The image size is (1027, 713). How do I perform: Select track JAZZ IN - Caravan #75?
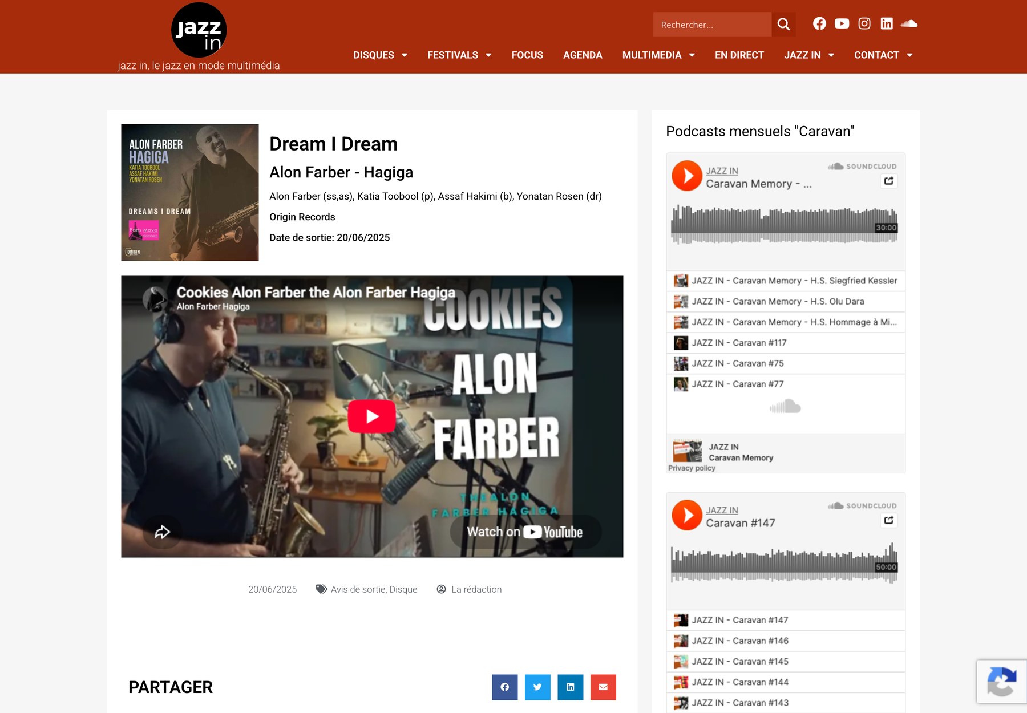pos(786,363)
